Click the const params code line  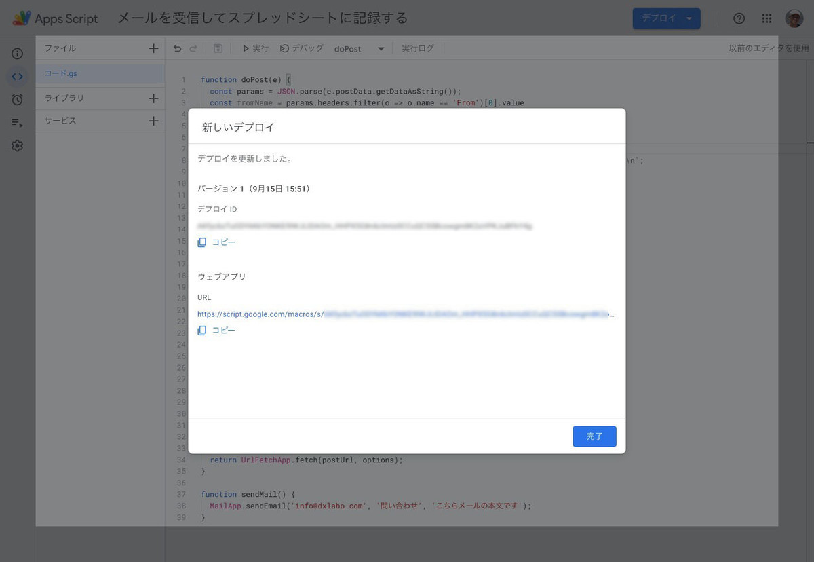point(335,91)
